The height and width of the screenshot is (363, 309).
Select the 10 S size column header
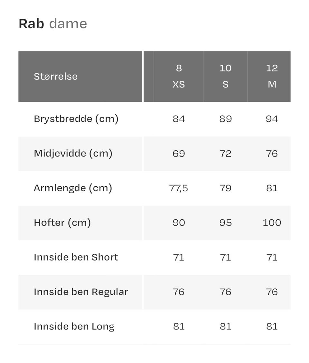coord(225,76)
